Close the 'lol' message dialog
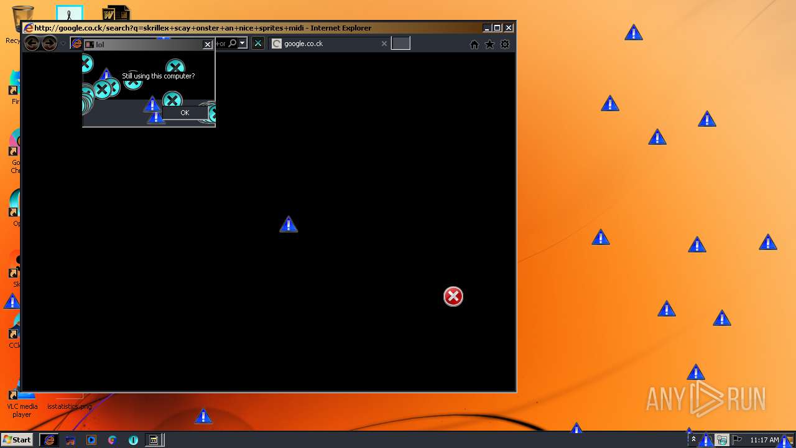Screen dimensions: 796x448 [x=208, y=44]
